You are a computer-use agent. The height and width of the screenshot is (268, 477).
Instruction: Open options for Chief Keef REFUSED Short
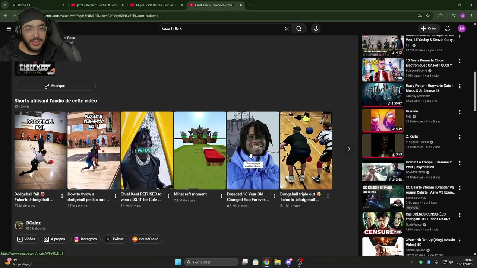168,196
